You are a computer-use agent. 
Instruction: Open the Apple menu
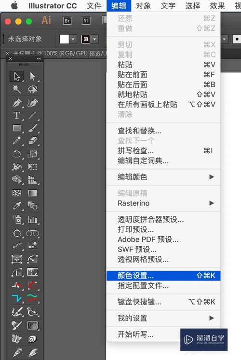[x=14, y=5]
